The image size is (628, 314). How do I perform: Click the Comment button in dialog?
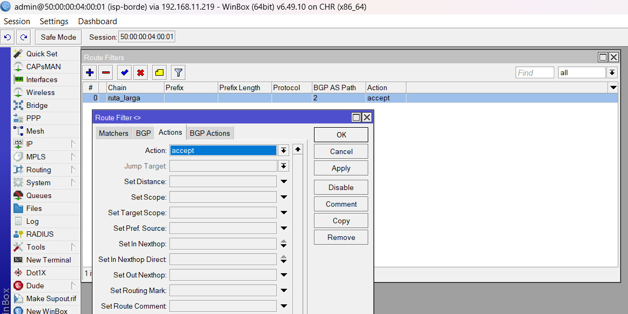341,204
